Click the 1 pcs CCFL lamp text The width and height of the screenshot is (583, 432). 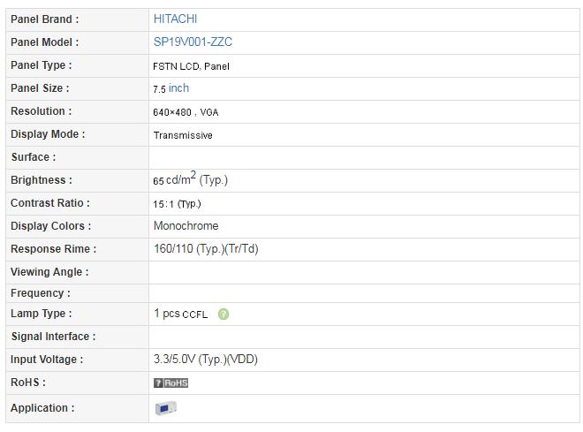tap(180, 314)
